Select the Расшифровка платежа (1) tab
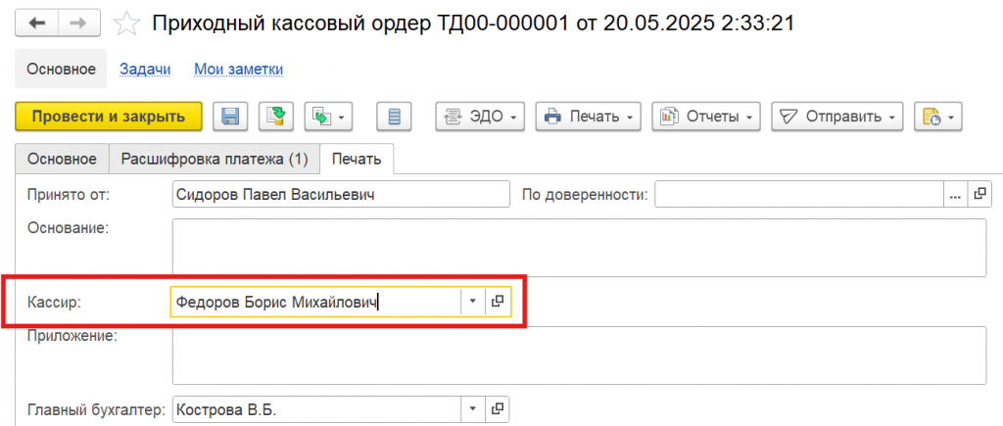Viewport: 1003px width, 426px height. [x=215, y=159]
